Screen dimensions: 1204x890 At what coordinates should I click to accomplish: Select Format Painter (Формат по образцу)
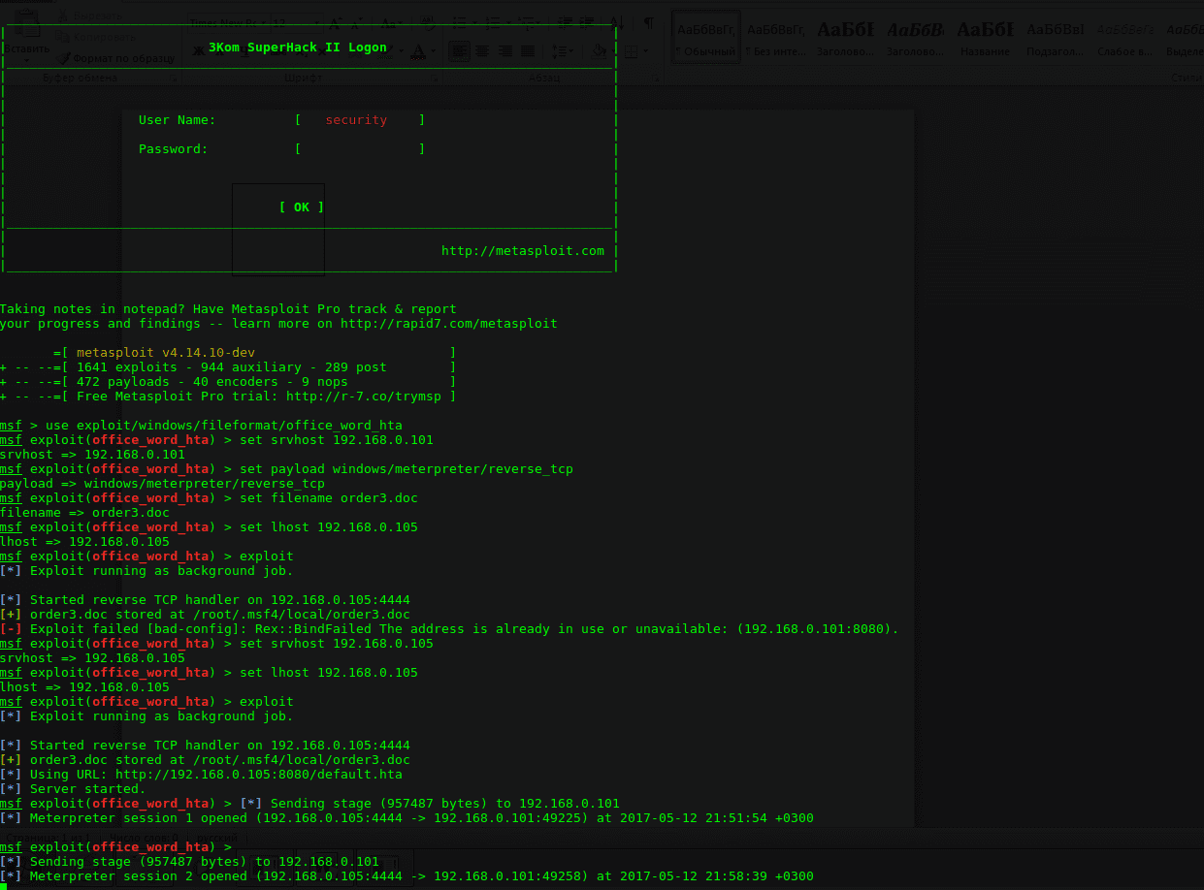tap(114, 58)
